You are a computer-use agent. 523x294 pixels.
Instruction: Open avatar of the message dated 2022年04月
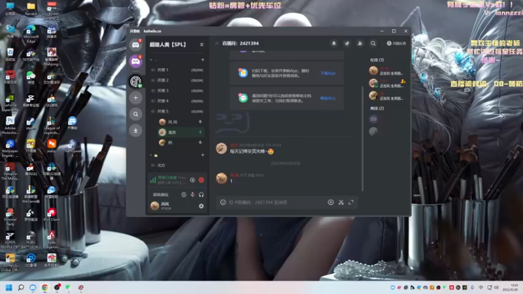coord(222,148)
